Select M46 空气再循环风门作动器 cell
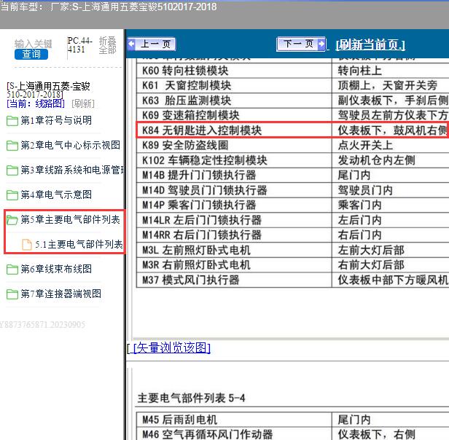The image size is (449, 440). (234, 434)
